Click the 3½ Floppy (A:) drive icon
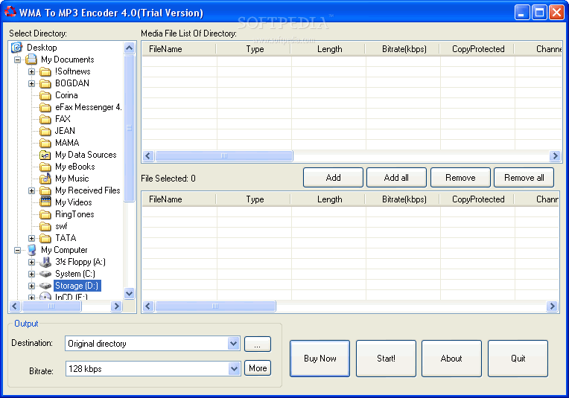The image size is (569, 398). point(45,262)
